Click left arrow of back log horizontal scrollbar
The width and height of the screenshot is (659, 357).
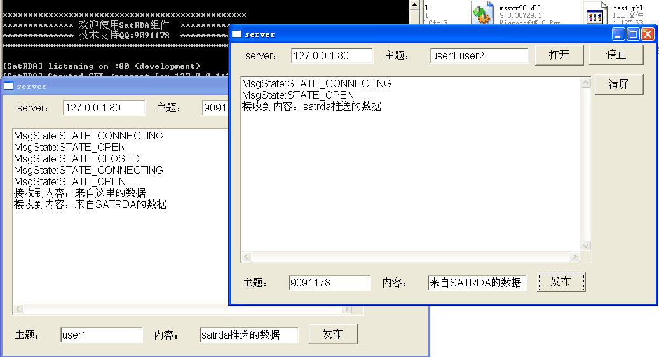(x=18, y=309)
